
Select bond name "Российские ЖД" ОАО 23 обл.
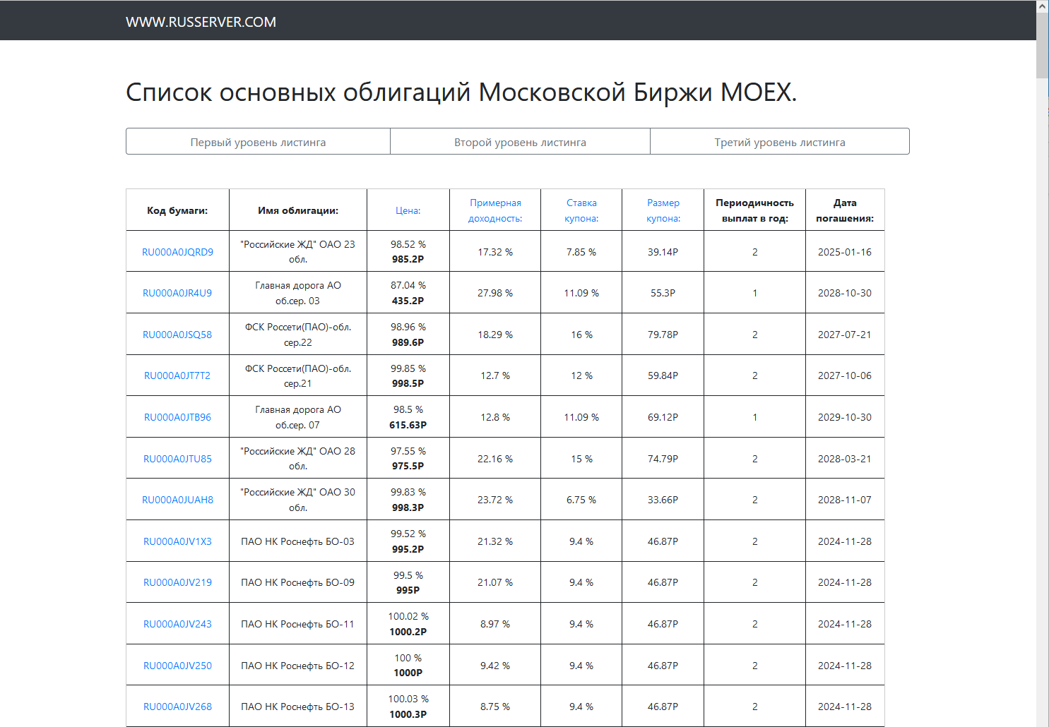(298, 252)
